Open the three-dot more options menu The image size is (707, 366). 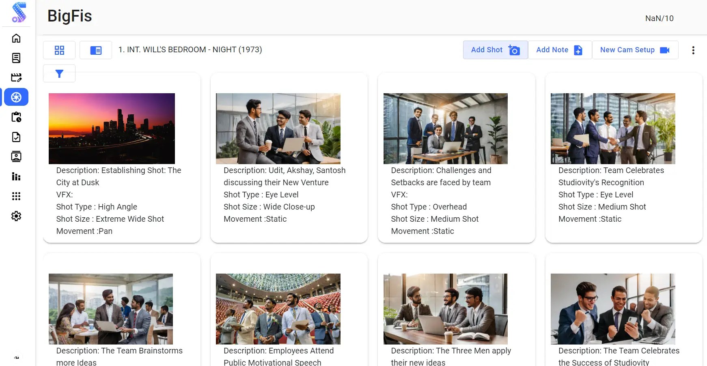click(693, 50)
